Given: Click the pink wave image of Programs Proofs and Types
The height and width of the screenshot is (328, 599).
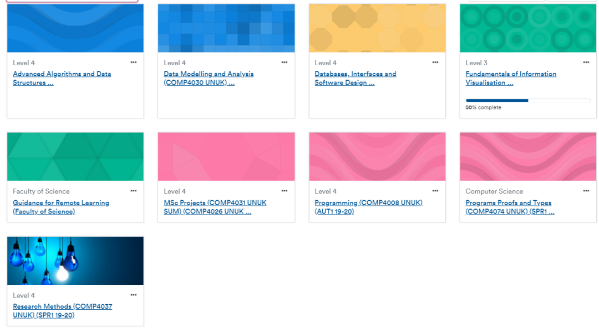Looking at the screenshot, I should click(528, 157).
